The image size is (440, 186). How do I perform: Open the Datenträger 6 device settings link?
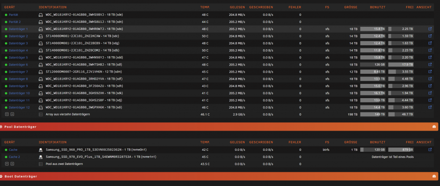coord(18,65)
